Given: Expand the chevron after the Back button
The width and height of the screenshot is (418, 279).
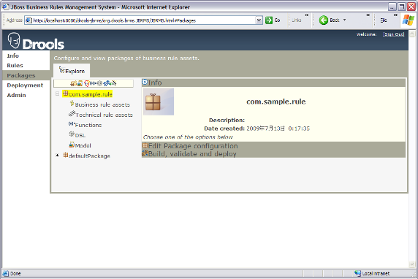Looking at the screenshot, I should click(368, 15).
